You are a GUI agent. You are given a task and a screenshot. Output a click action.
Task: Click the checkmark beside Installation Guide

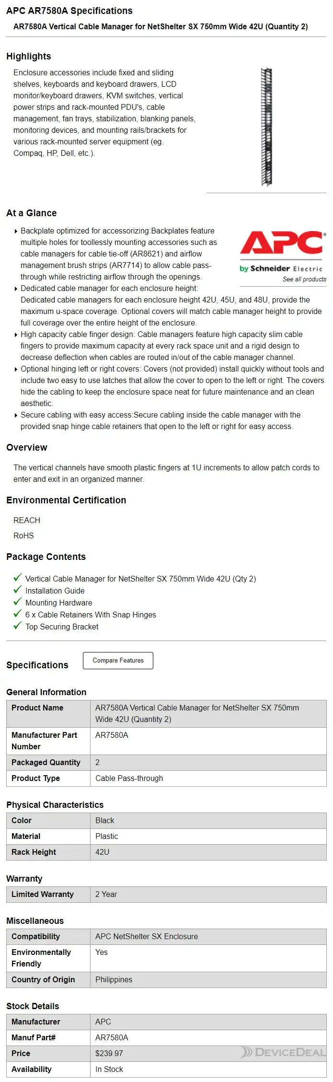pyautogui.click(x=18, y=590)
